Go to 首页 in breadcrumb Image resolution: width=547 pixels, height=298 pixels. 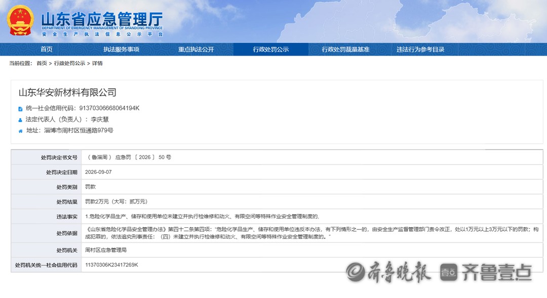[x=42, y=63]
